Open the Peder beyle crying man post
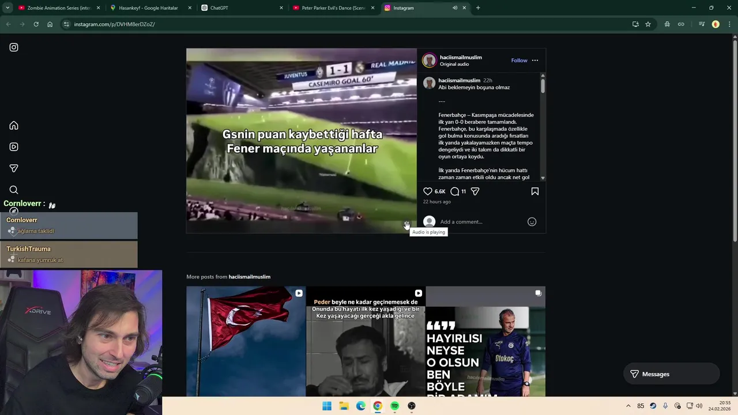The height and width of the screenshot is (415, 738). [366, 341]
